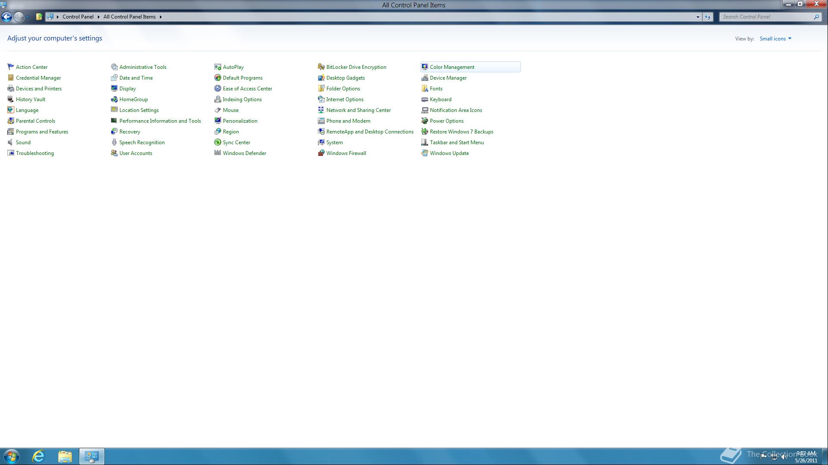
Task: Click the History Vault icon
Action: tap(11, 99)
